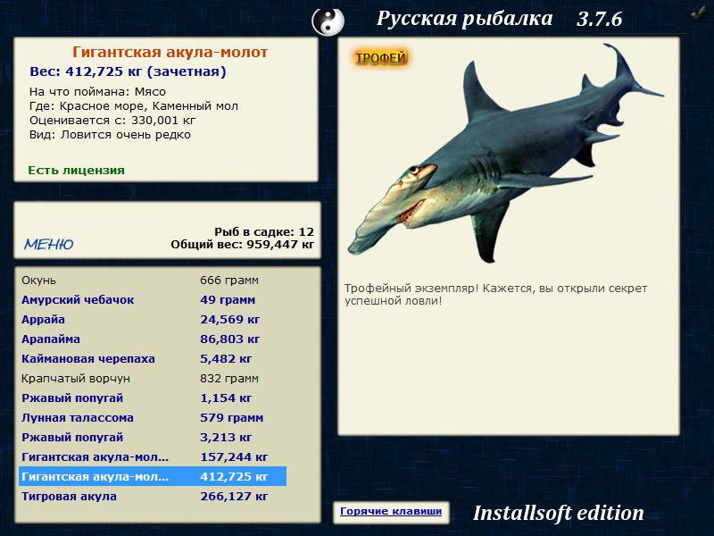The image size is (714, 536).
Task: Click the hammer icon in top-right corner
Action: [x=700, y=13]
